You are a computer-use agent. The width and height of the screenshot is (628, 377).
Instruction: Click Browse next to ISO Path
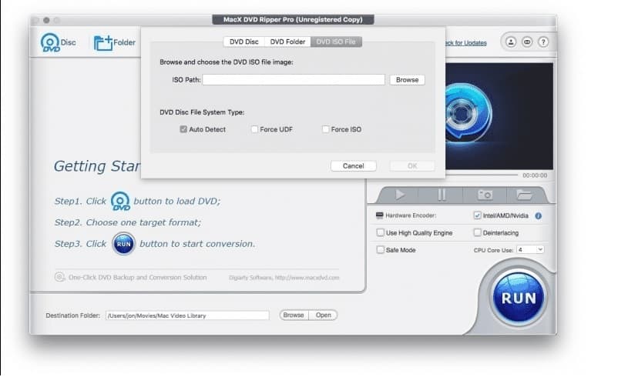408,80
